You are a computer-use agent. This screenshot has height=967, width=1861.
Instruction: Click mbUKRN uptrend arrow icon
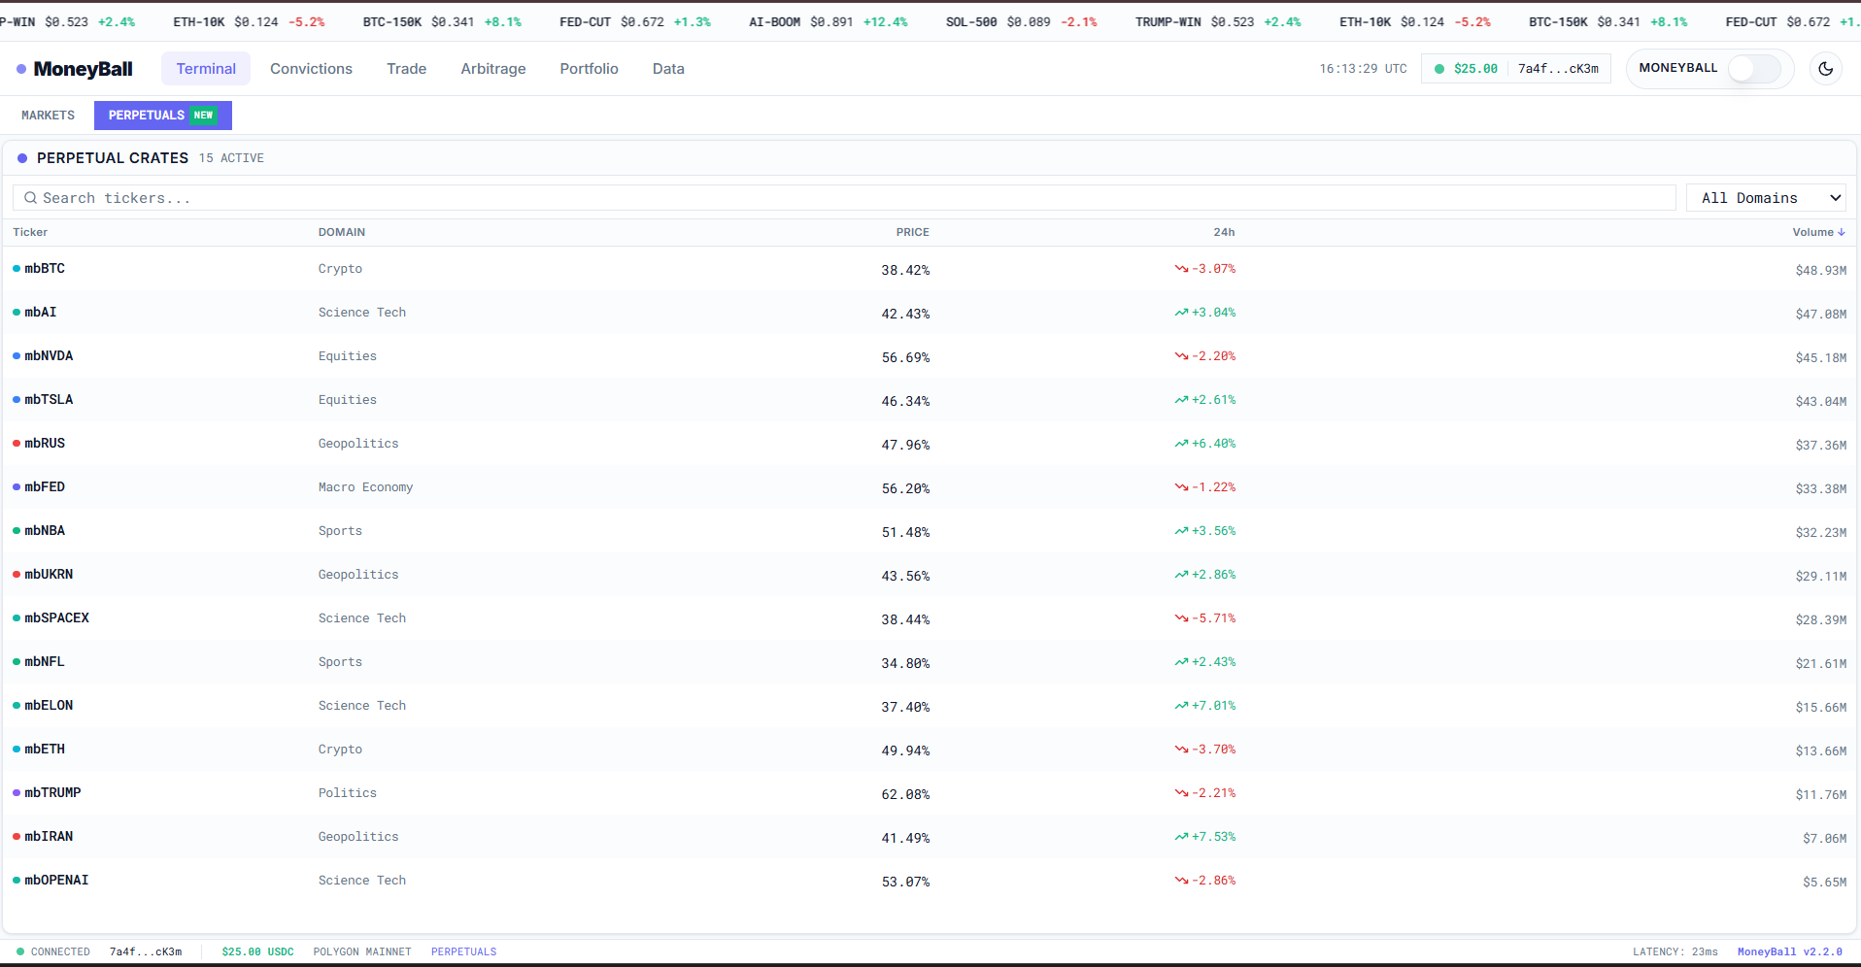point(1181,575)
